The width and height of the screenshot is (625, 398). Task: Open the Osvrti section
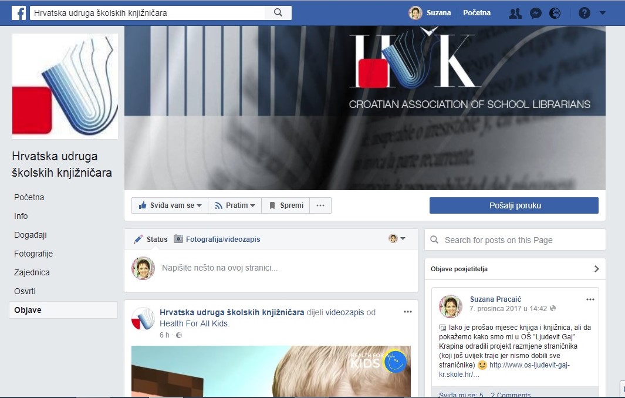pos(25,291)
